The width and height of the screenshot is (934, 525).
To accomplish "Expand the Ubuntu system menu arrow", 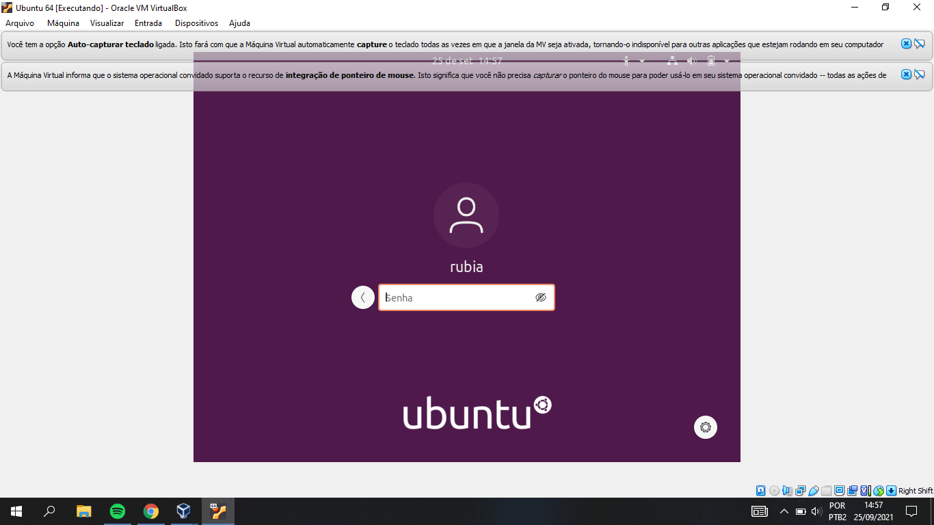I will click(727, 61).
